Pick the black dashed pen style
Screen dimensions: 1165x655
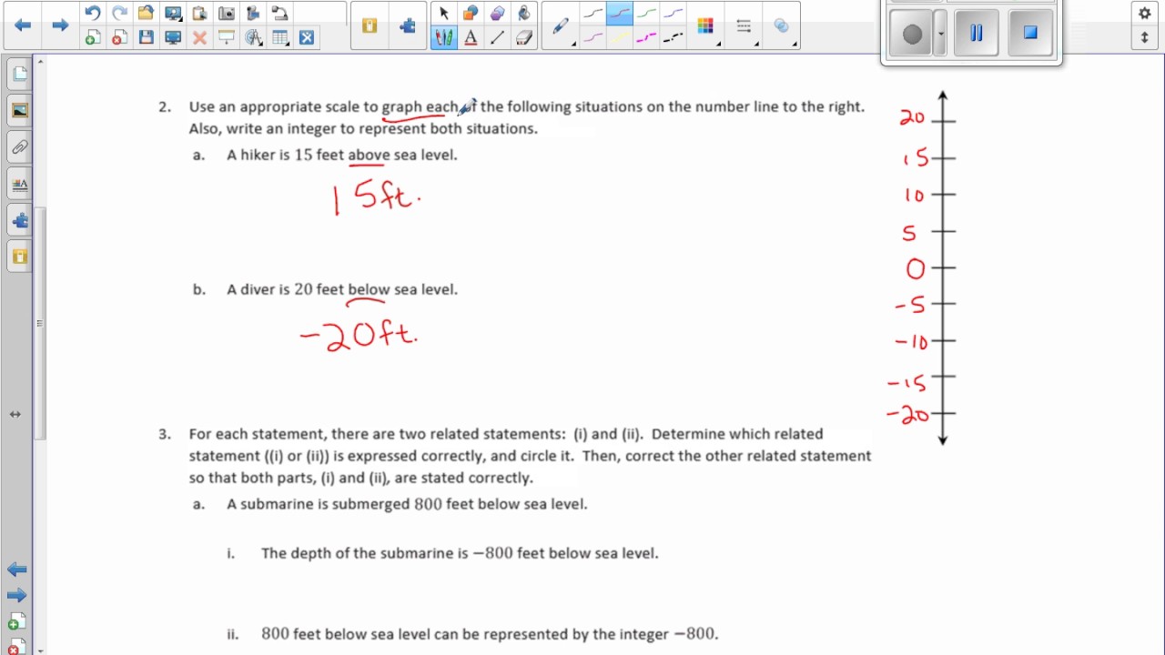[673, 37]
